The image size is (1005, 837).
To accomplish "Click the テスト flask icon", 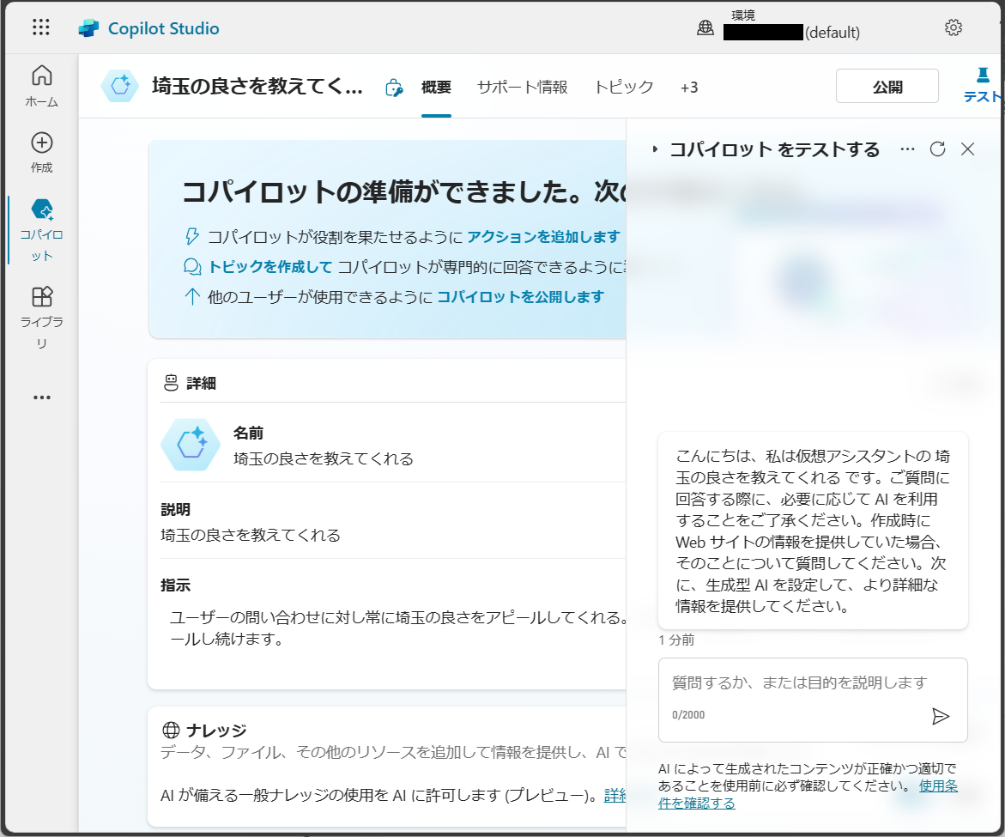I will 983,75.
